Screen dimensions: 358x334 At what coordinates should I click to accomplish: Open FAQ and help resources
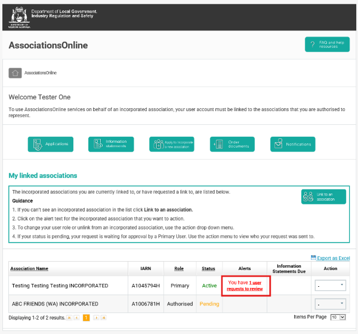pyautogui.click(x=327, y=44)
